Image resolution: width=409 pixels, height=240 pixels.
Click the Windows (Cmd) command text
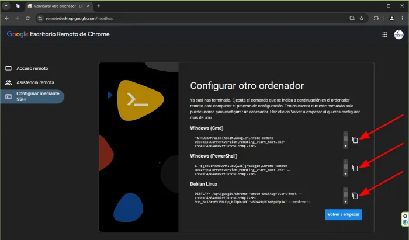coord(242,142)
